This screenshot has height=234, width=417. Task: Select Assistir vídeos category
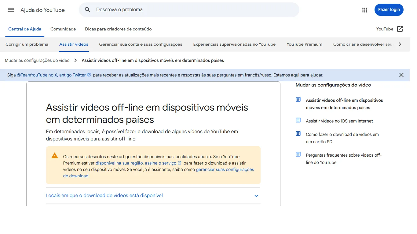(74, 44)
